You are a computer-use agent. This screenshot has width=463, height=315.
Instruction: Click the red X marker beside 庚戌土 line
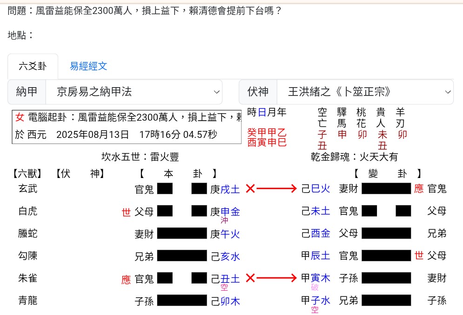tap(251, 189)
